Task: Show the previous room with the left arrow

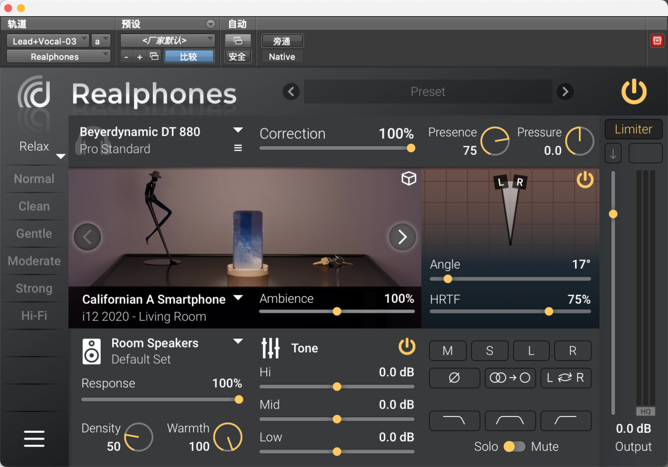Action: [88, 237]
